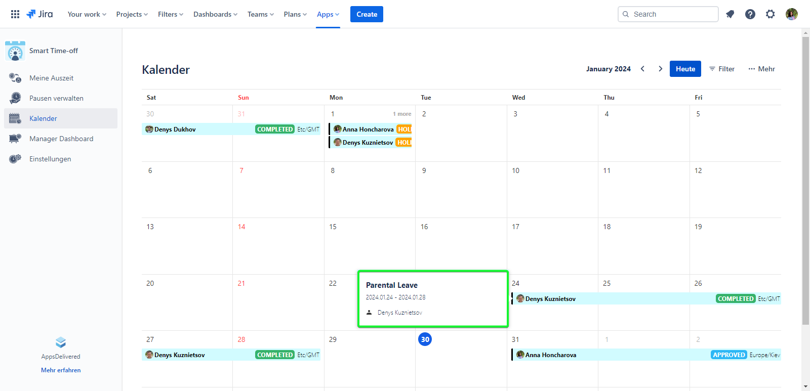Viewport: 810px width, 391px height.
Task: Open the settings gear icon
Action: [771, 14]
